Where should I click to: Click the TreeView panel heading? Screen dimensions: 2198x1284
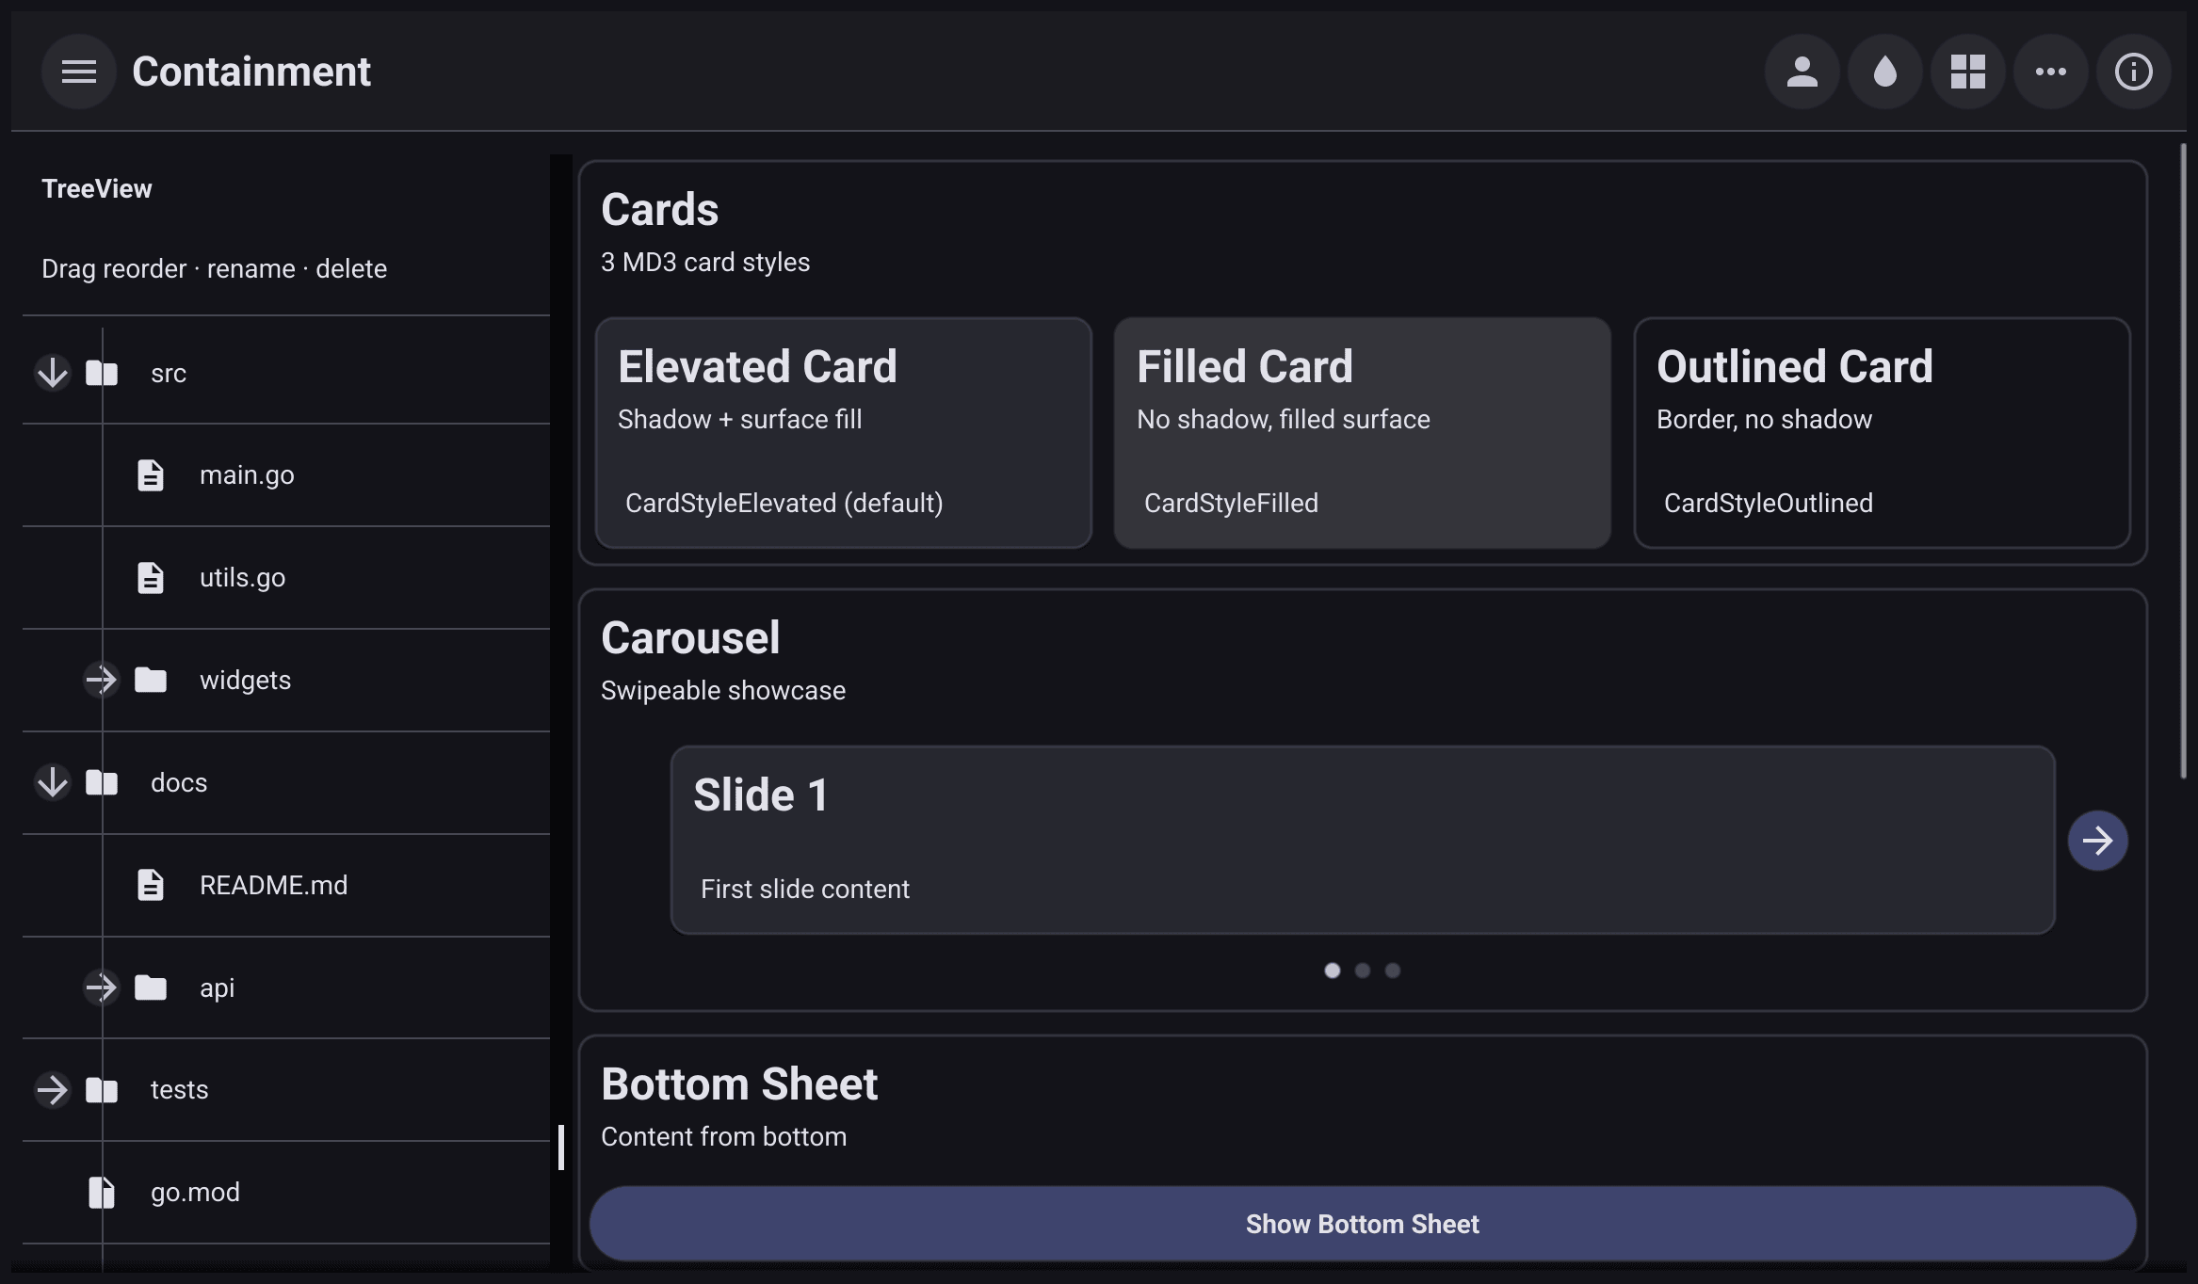pos(97,188)
